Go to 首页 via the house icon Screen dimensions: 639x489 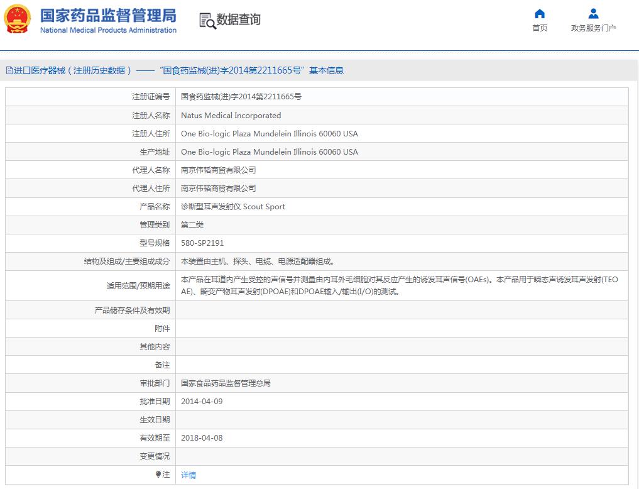[x=539, y=14]
